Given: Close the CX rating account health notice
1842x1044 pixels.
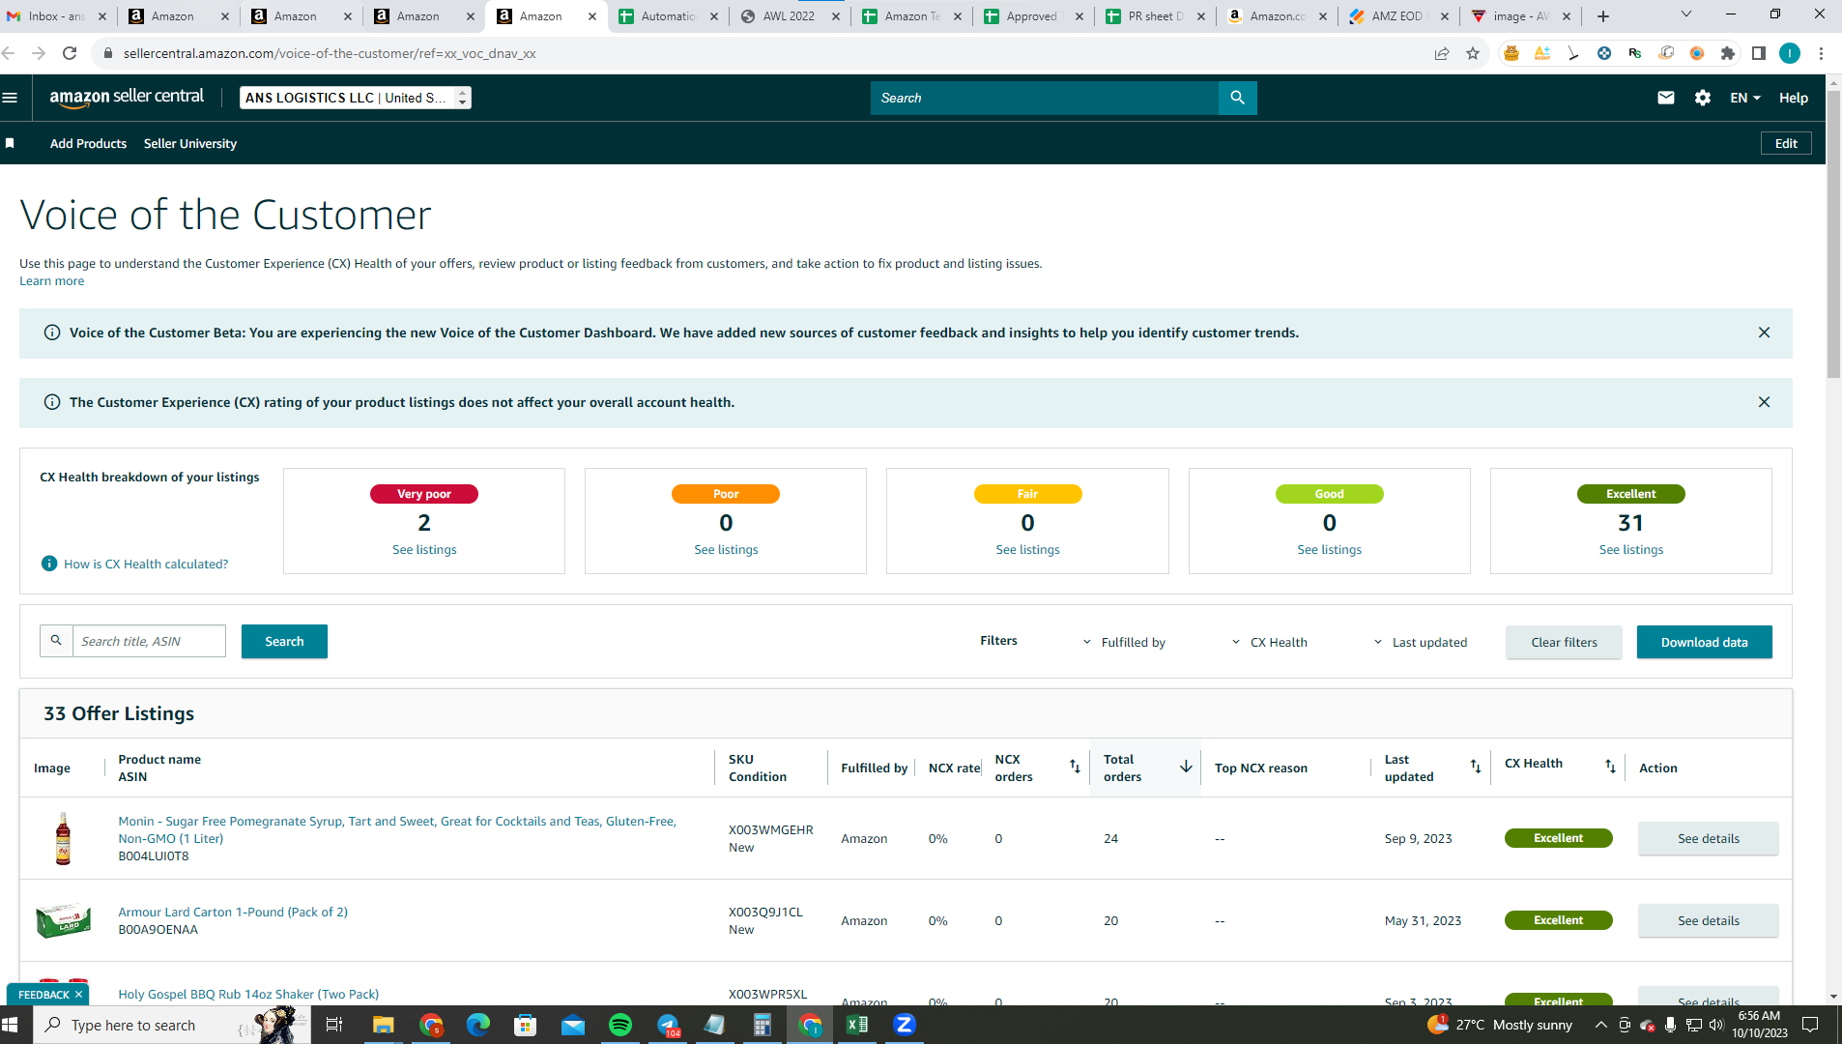Looking at the screenshot, I should (x=1764, y=402).
